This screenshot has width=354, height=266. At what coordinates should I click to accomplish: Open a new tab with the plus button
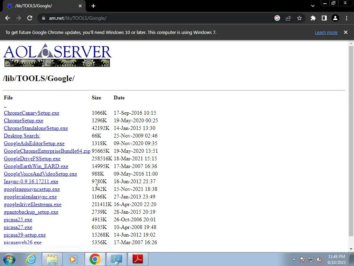[93, 6]
